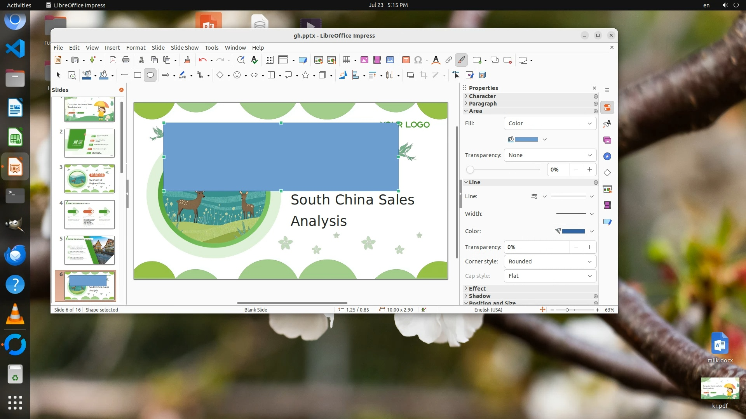The height and width of the screenshot is (419, 746).
Task: Open the Slide Show menu
Action: tap(185, 48)
